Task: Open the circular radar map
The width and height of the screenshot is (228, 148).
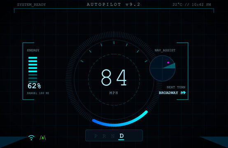Action: (x=163, y=68)
